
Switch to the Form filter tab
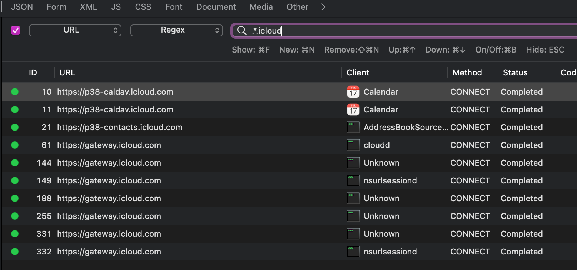[x=56, y=7]
